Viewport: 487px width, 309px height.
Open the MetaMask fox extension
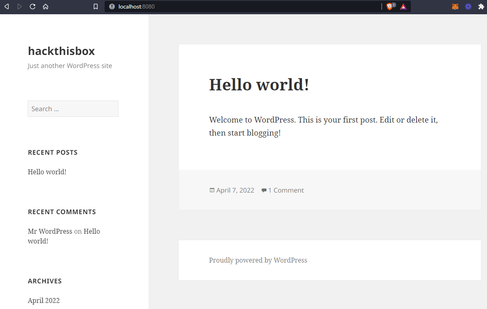click(455, 7)
